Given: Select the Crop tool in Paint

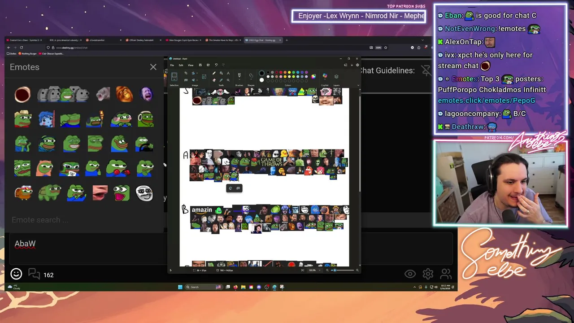Looking at the screenshot, I should [x=186, y=73].
